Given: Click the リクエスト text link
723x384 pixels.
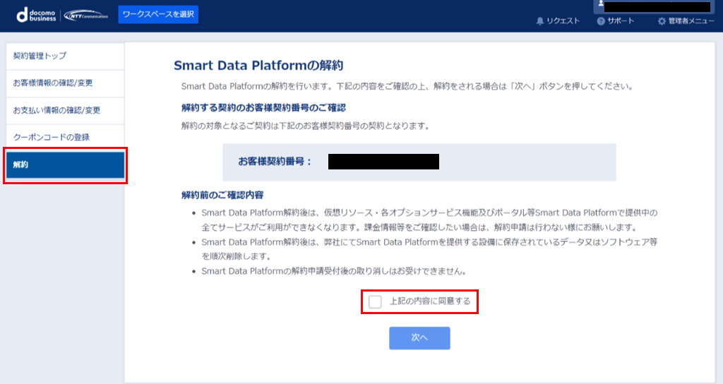Looking at the screenshot, I should coord(563,21).
